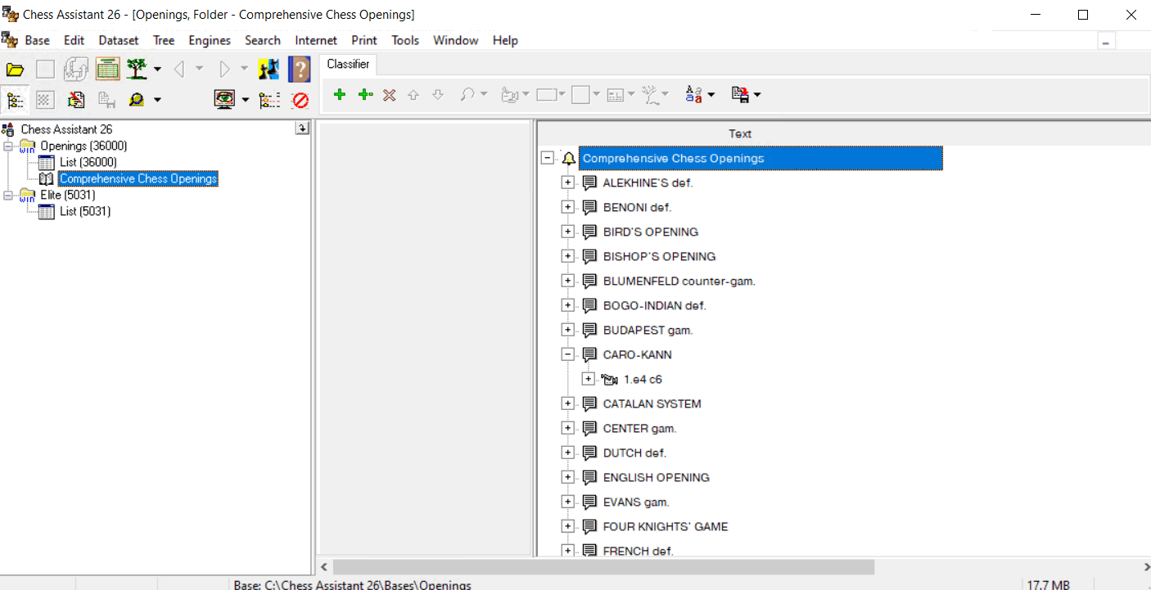Select the Chess Assistant 26 root node

66,129
